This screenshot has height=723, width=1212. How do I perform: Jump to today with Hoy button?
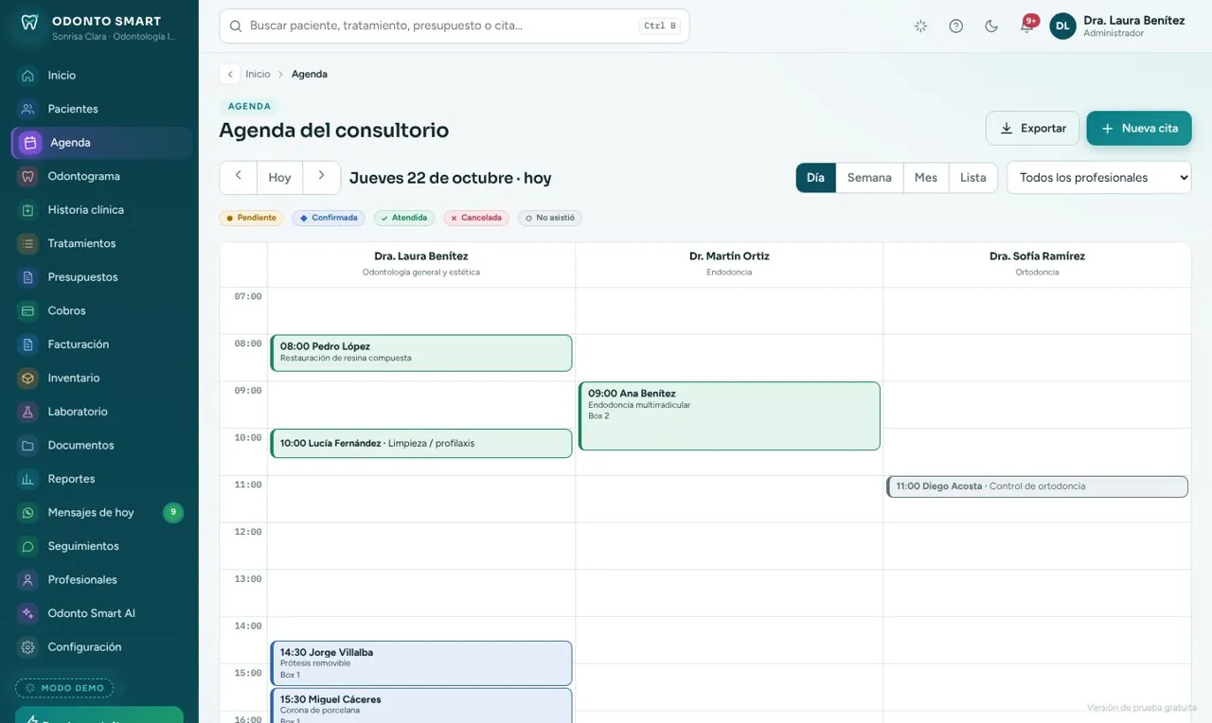pos(279,177)
